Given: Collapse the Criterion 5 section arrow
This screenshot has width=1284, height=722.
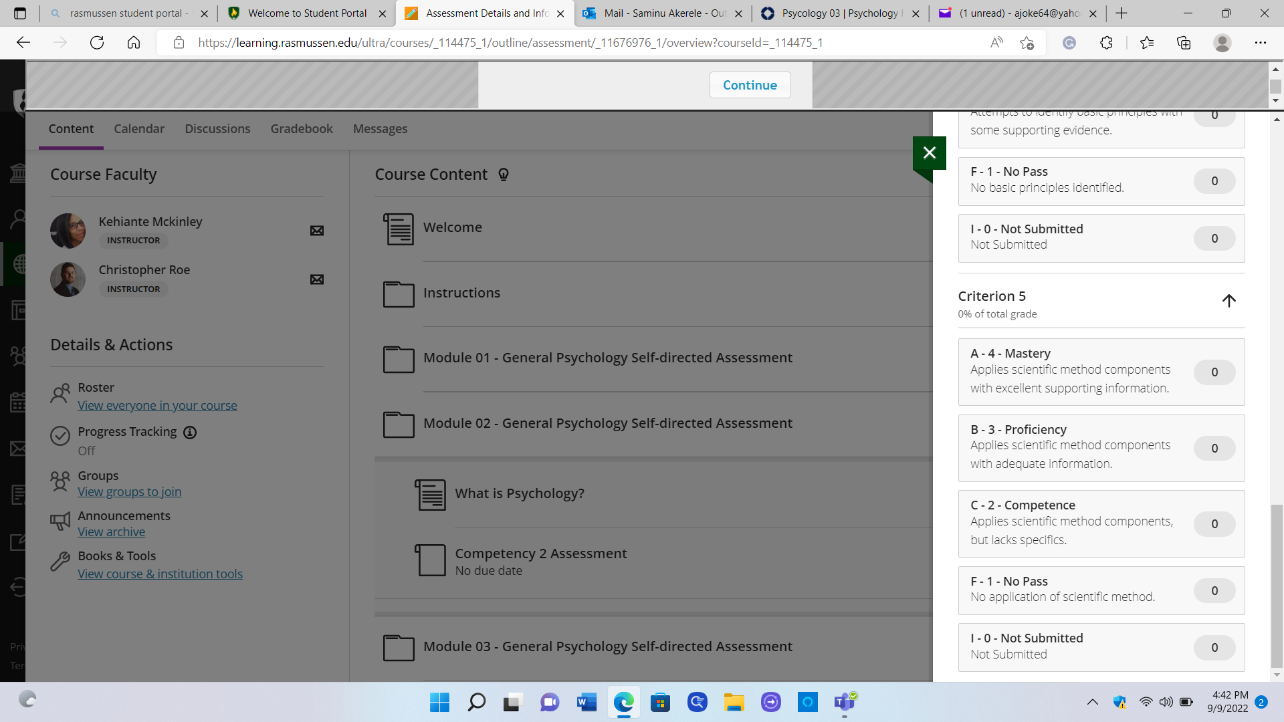Looking at the screenshot, I should click(1228, 301).
